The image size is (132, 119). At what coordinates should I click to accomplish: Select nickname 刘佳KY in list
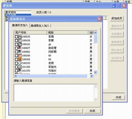[52, 71]
